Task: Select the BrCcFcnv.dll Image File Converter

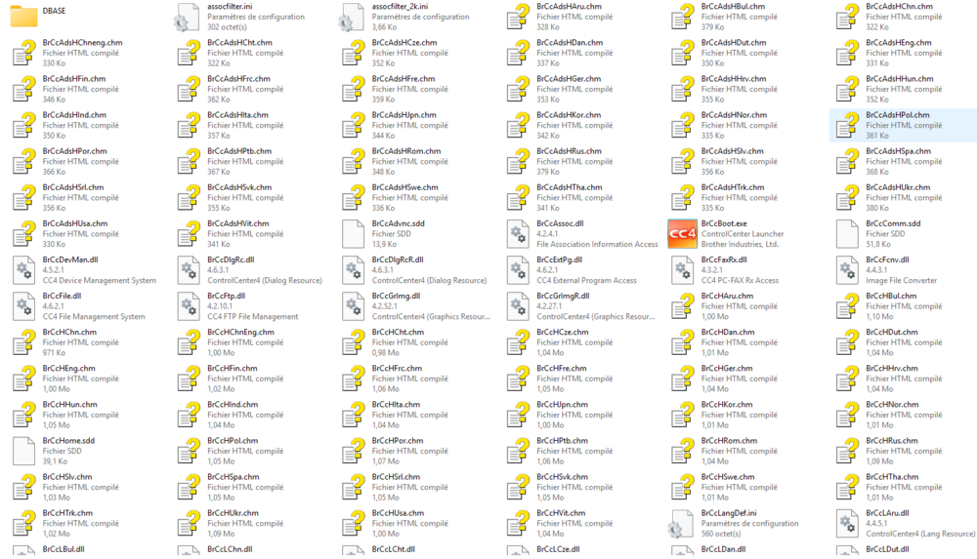Action: 847,270
